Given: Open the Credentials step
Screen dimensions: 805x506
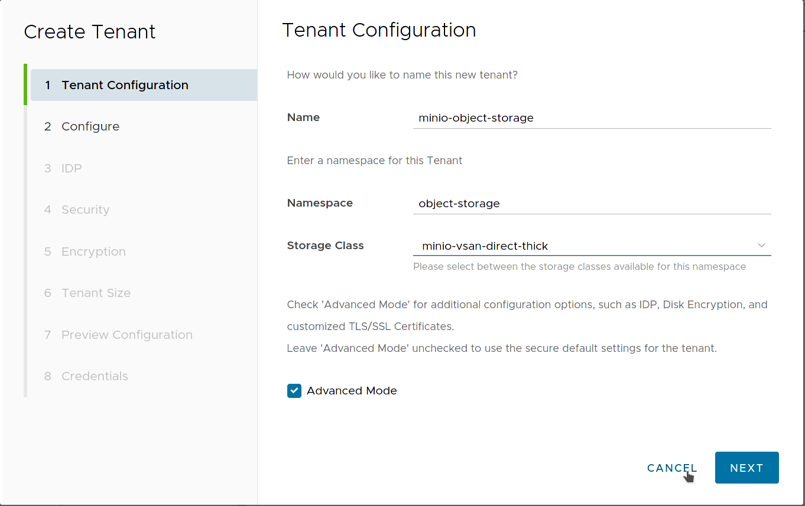Looking at the screenshot, I should coord(94,376).
